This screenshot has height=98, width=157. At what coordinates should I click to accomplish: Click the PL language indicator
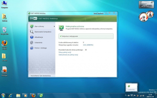[x=126, y=95]
